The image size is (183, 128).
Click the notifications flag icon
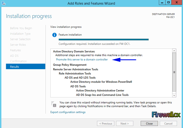click(x=54, y=104)
